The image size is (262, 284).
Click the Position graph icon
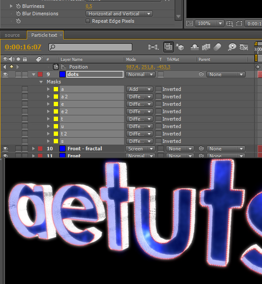[64, 67]
